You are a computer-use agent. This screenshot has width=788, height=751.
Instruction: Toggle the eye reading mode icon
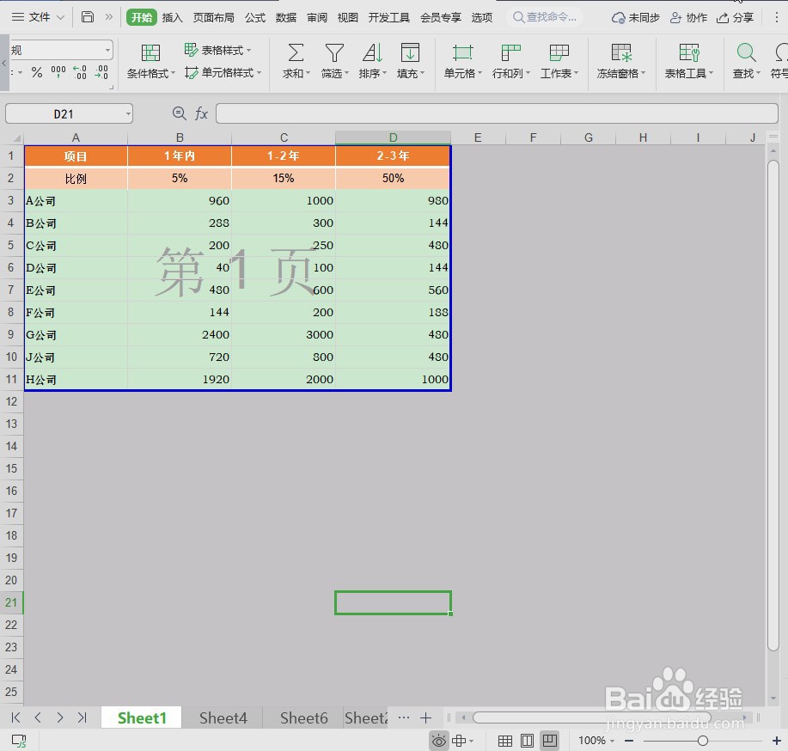click(x=438, y=739)
